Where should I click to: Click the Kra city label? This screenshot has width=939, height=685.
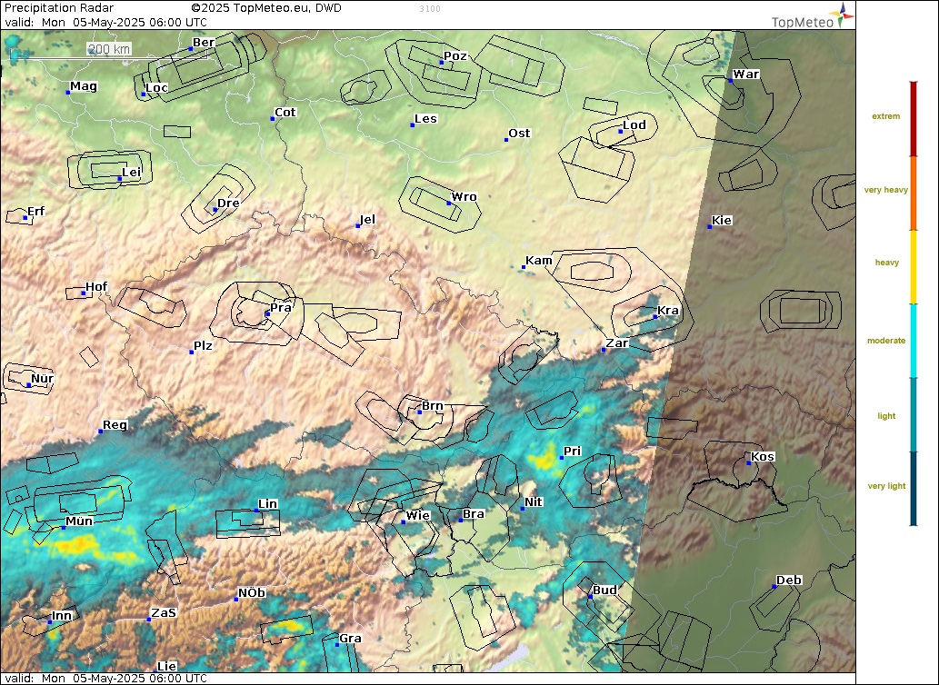point(668,311)
